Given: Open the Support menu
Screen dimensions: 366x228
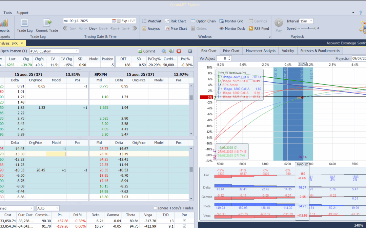Looking at the screenshot, I should (x=22, y=13).
